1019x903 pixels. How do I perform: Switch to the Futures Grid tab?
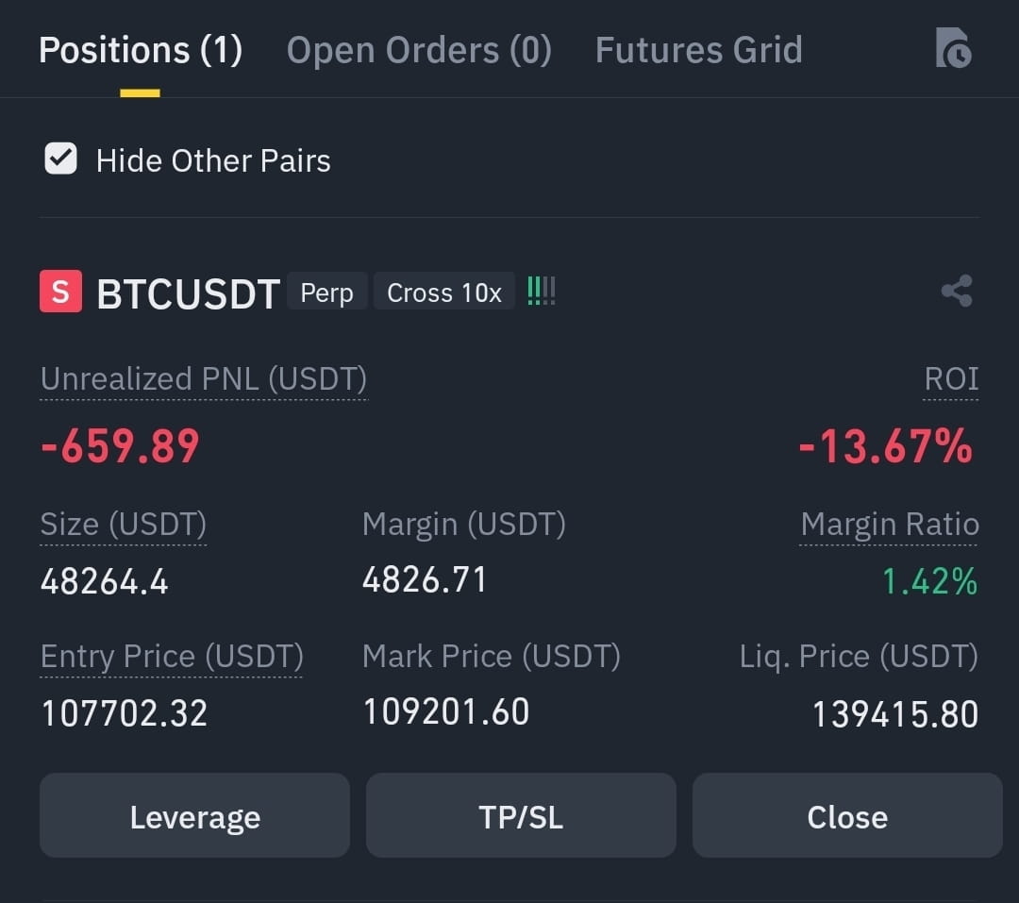point(698,50)
